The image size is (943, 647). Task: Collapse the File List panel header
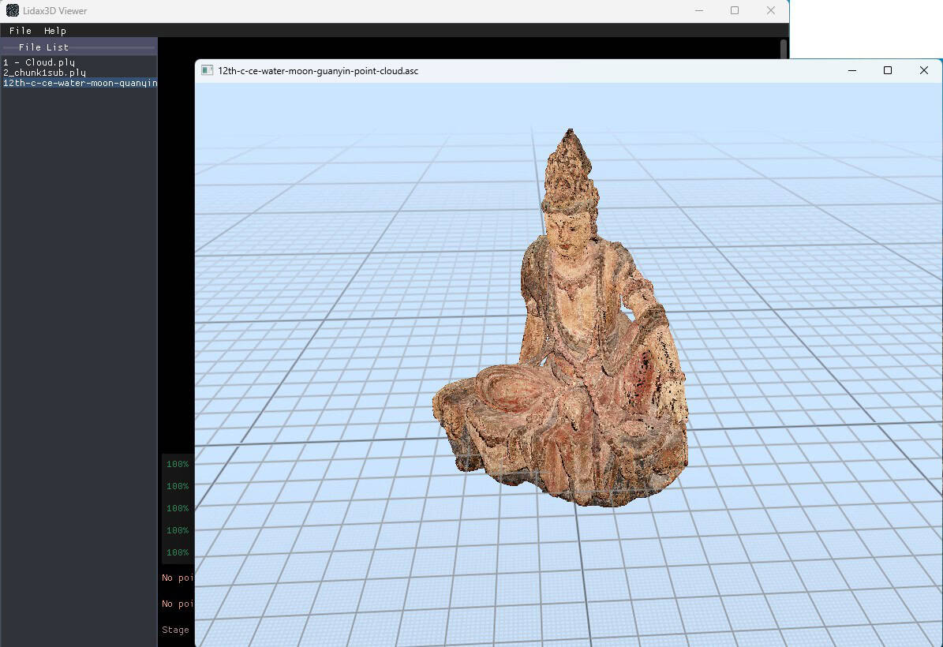(44, 47)
